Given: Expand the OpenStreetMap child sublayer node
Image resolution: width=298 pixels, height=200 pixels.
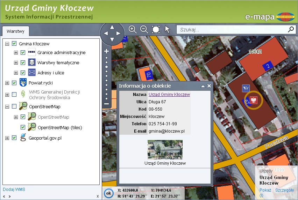Looking at the screenshot, I should (16, 117).
